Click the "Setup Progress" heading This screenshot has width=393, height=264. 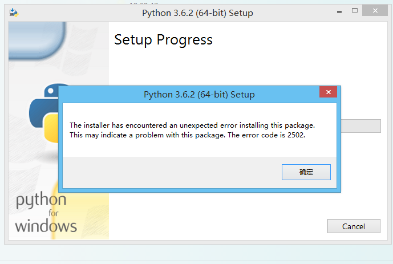[x=163, y=40]
